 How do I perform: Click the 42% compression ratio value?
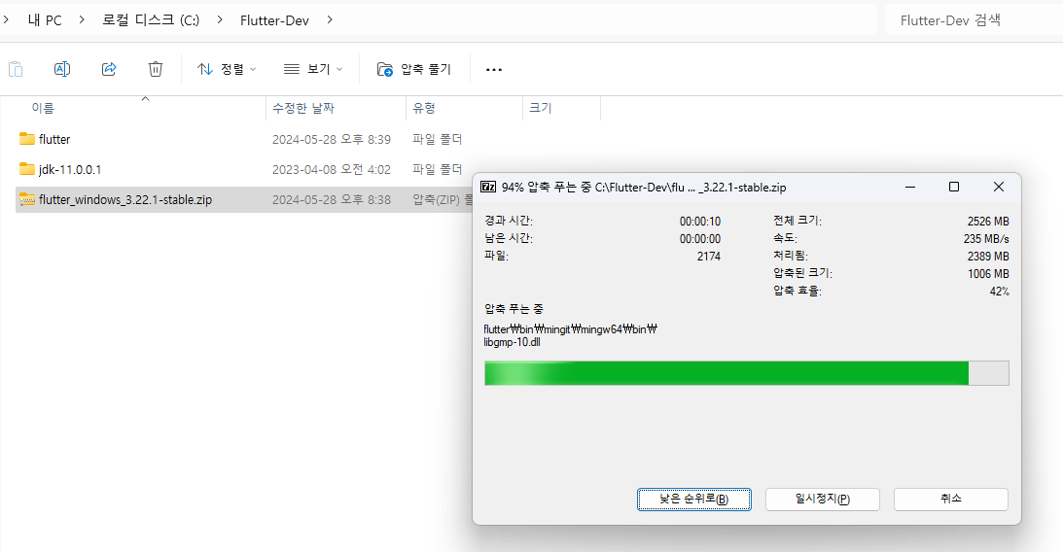tap(999, 292)
